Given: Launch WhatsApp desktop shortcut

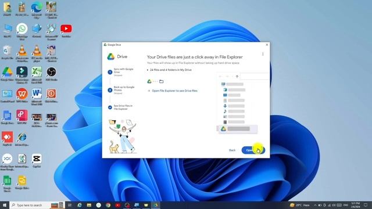Looking at the screenshot, I should tap(22, 31).
